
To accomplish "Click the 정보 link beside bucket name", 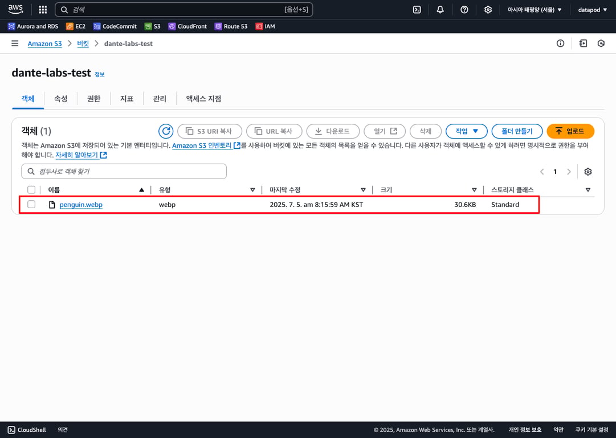I will pyautogui.click(x=100, y=74).
